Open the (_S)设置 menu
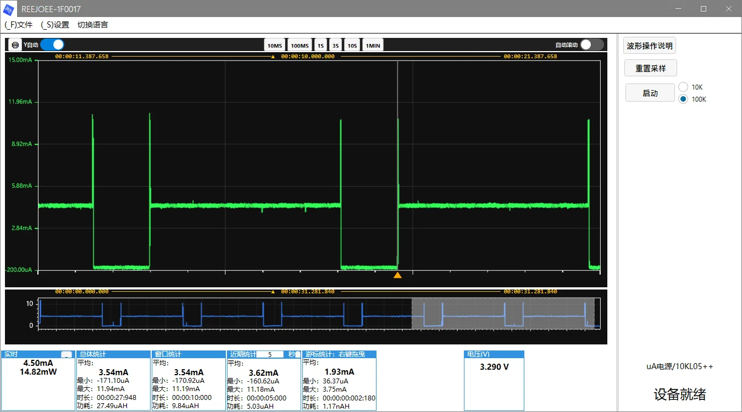 [x=55, y=25]
